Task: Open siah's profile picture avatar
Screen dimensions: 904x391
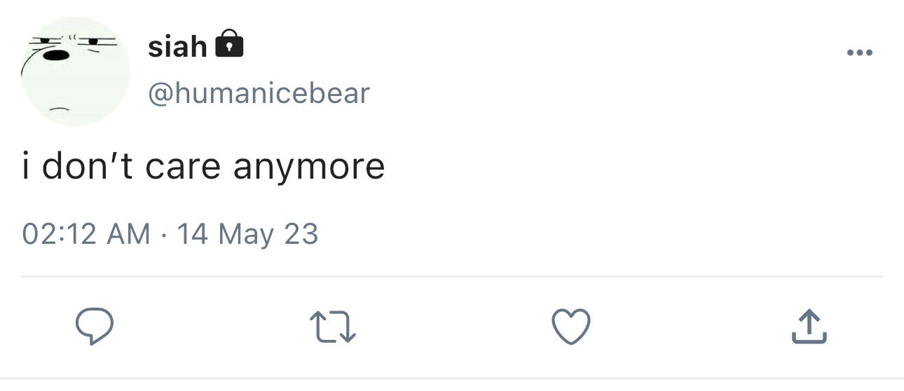Action: tap(76, 71)
